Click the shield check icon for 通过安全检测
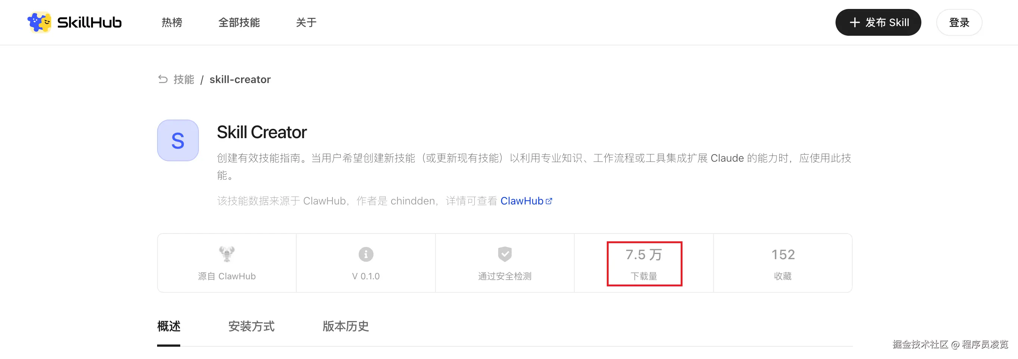 click(x=505, y=254)
